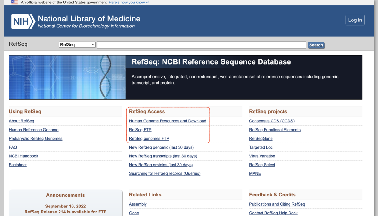The width and height of the screenshot is (378, 216).
Task: Open Human Genome Resources and Download
Action: [168, 121]
